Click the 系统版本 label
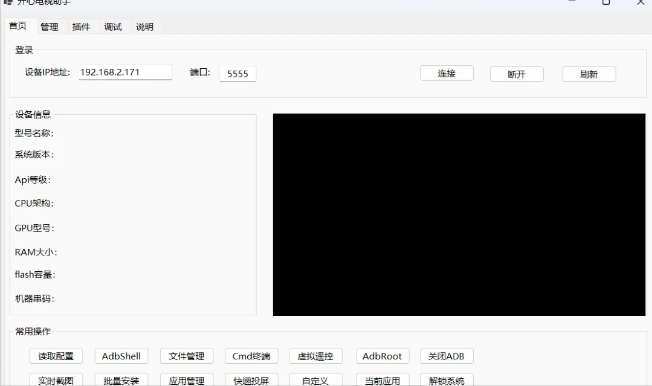Screen dimensions: 652x386 [x=34, y=155]
